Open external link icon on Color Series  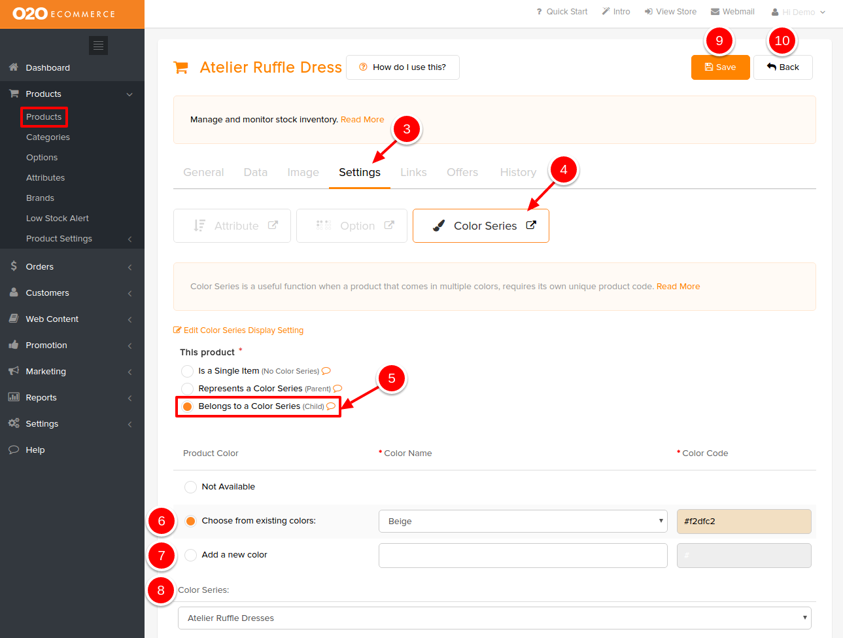(531, 225)
